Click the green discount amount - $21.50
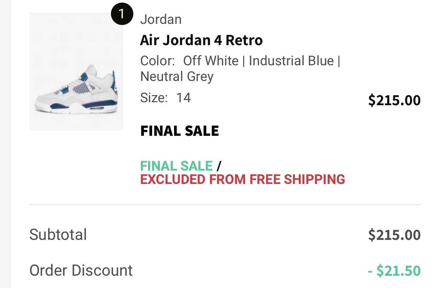This screenshot has width=437, height=288. 394,271
